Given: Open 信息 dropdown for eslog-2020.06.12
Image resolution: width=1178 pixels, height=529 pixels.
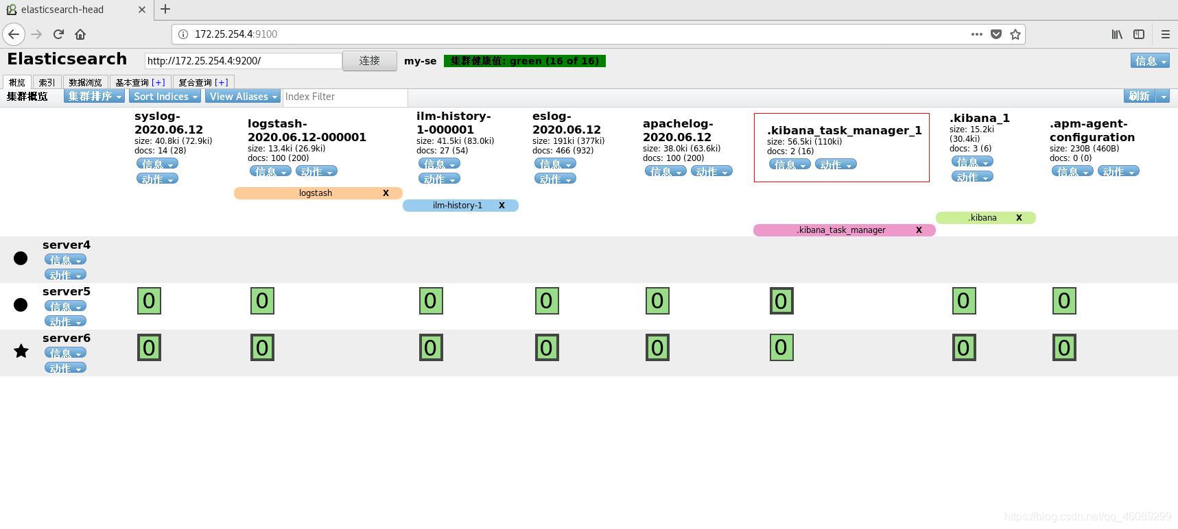Looking at the screenshot, I should (x=555, y=164).
